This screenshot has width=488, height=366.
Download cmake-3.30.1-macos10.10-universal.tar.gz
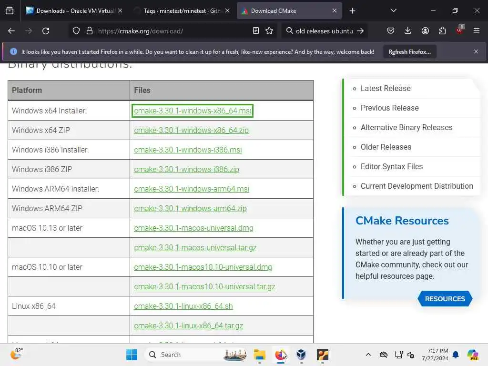[x=204, y=286]
